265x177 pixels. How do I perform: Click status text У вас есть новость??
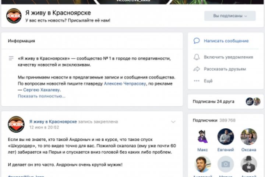pos(68,21)
